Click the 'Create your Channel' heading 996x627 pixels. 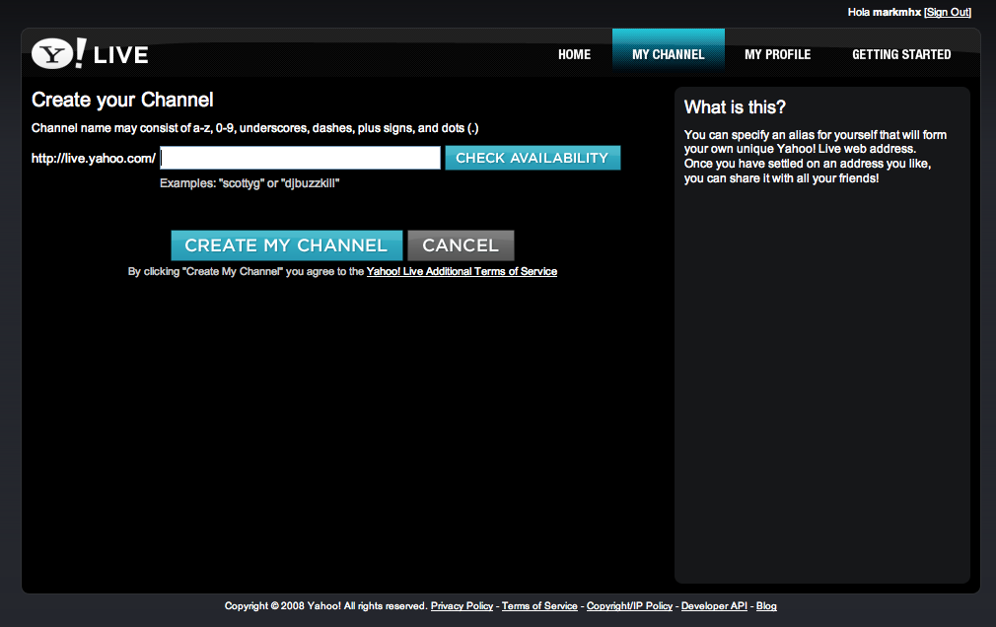(122, 100)
